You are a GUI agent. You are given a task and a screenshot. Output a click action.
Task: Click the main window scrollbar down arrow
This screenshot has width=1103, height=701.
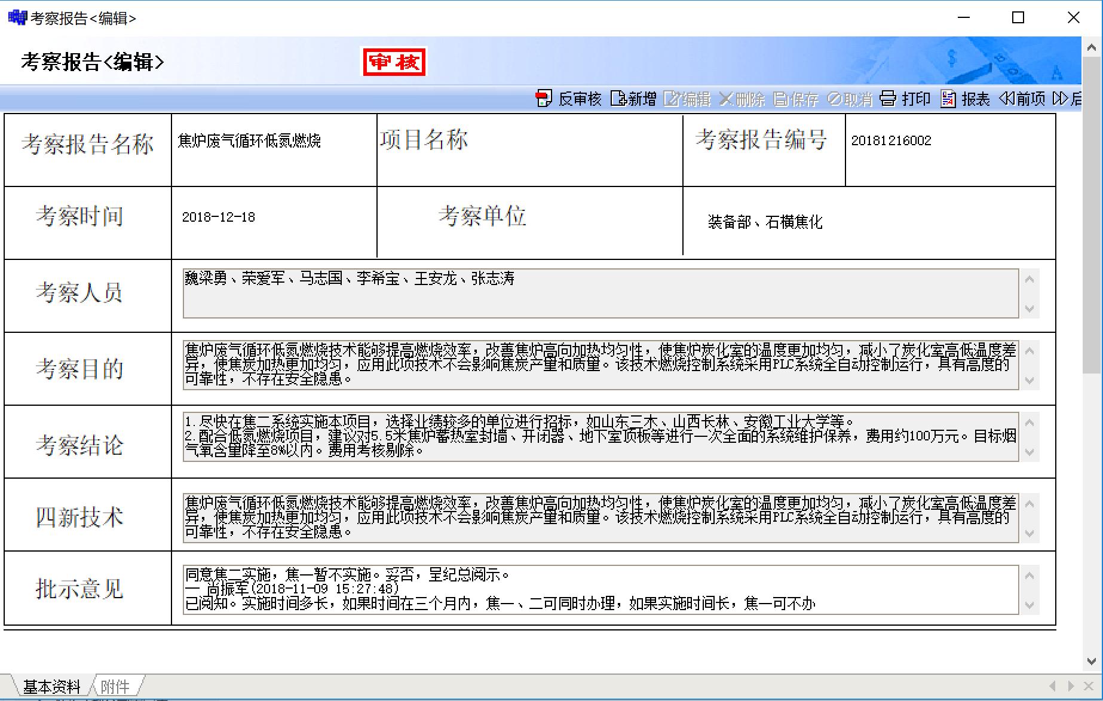[x=1092, y=662]
